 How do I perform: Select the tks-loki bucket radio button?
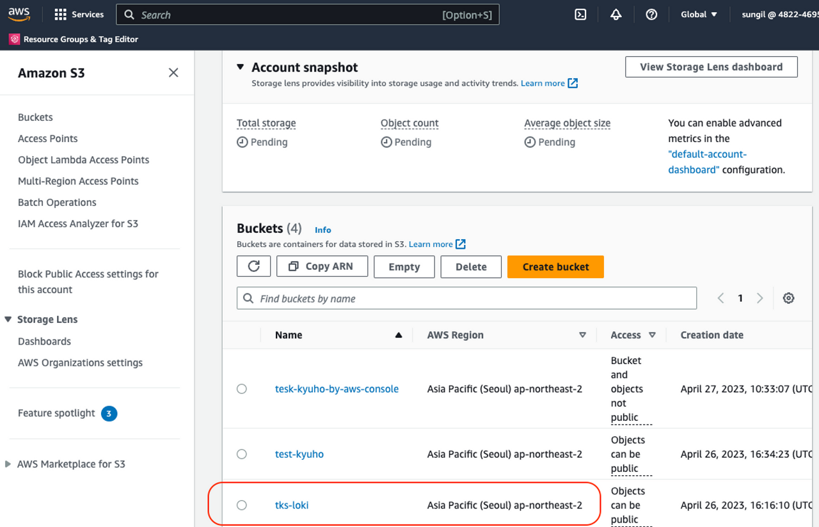[242, 505]
